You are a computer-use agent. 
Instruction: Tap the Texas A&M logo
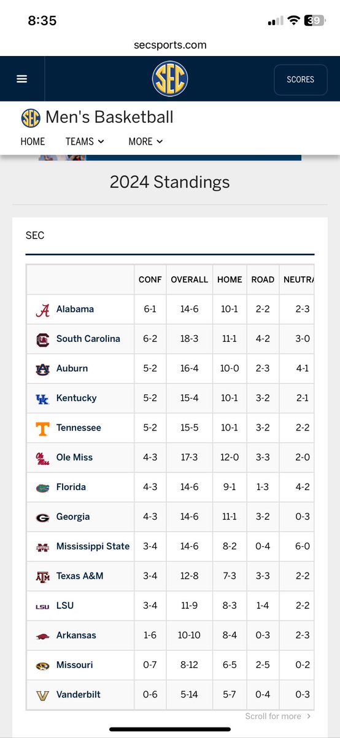(42, 577)
